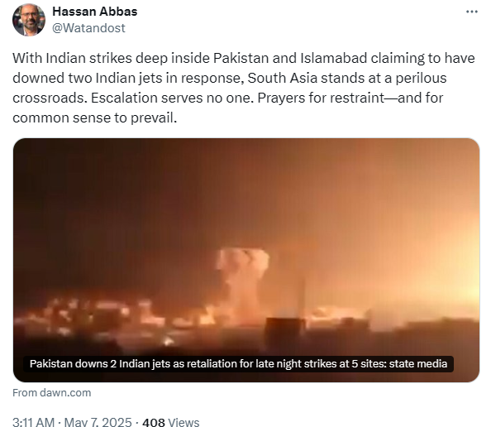This screenshot has height=427, width=491.
Task: Open the three-dot more options menu
Action: pos(472,12)
